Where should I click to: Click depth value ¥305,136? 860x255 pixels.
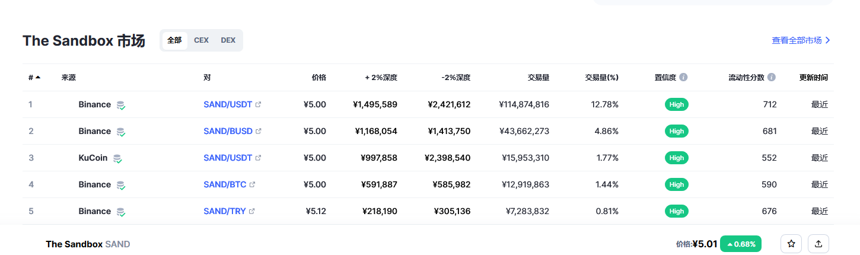point(452,211)
